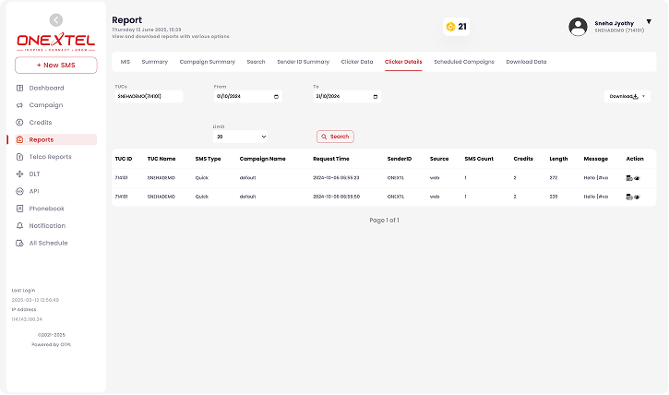Click the API sidebar icon
Screen dimensions: 669x395
pos(20,191)
